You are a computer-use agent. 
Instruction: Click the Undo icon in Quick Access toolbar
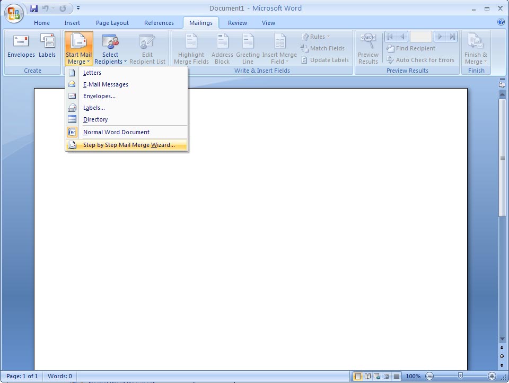pos(46,8)
